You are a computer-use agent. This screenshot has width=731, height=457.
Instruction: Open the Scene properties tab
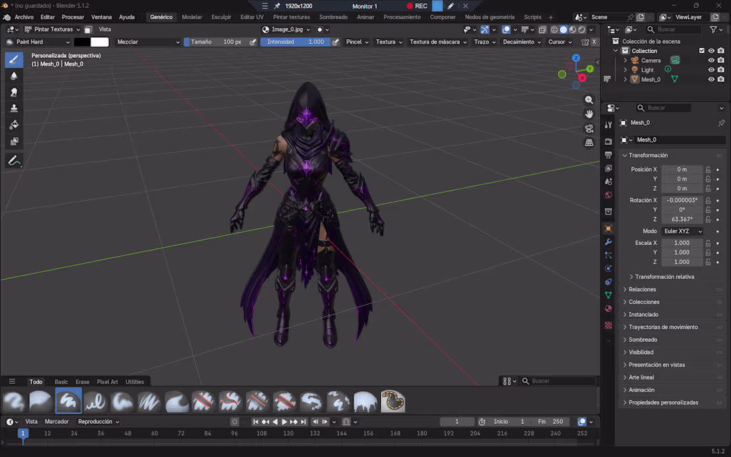click(608, 182)
